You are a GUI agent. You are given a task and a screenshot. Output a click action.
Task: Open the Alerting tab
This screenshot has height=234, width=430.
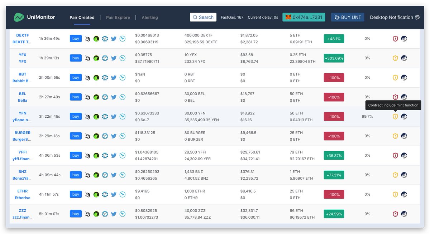150,17
